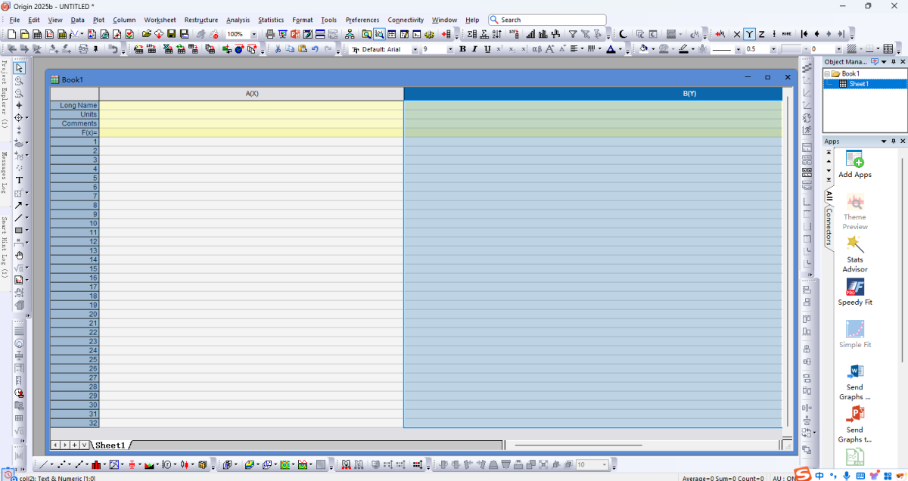Toggle Italic text formatting
The image size is (908, 481).
(x=474, y=49)
